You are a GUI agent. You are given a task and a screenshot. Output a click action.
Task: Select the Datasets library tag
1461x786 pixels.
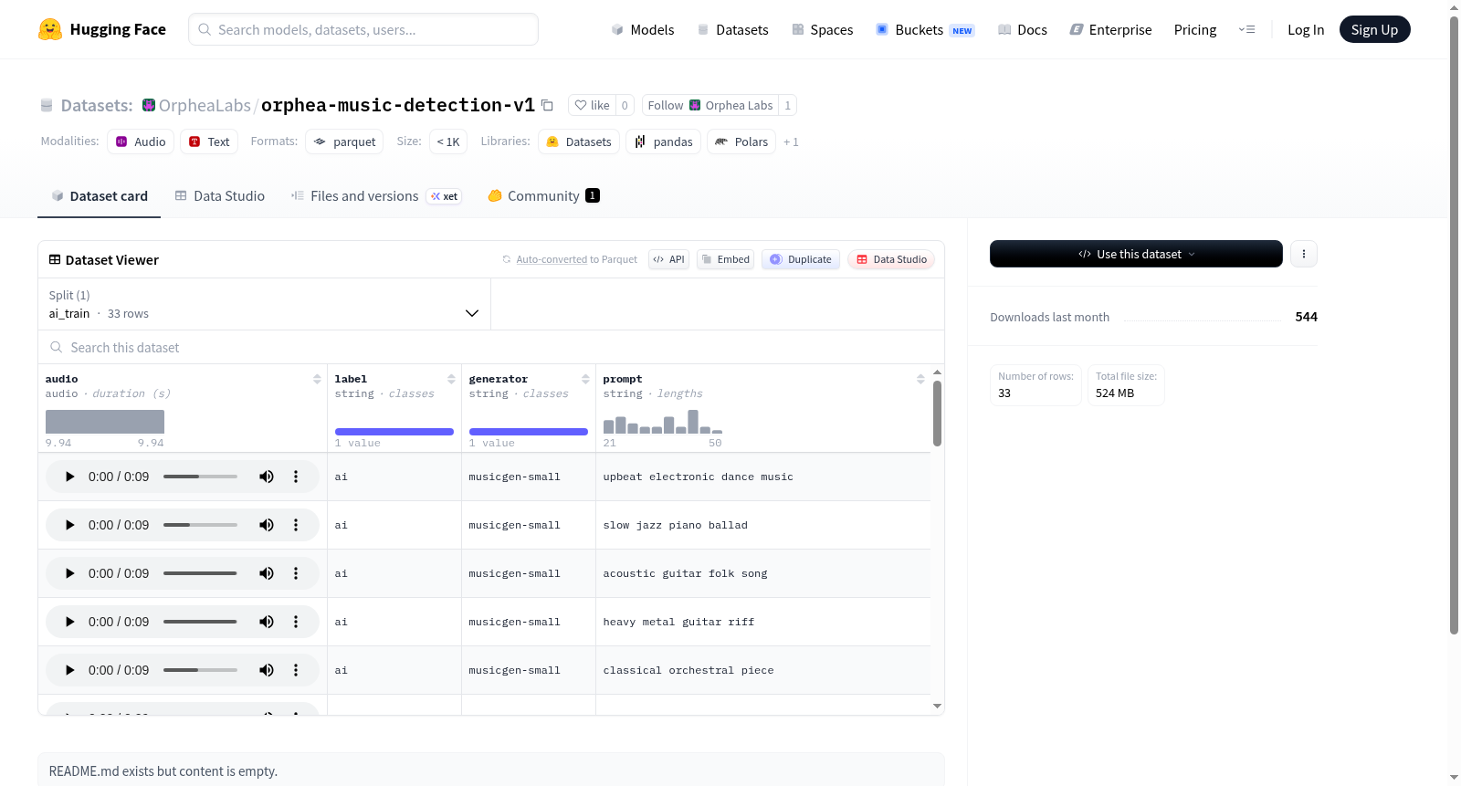[579, 141]
